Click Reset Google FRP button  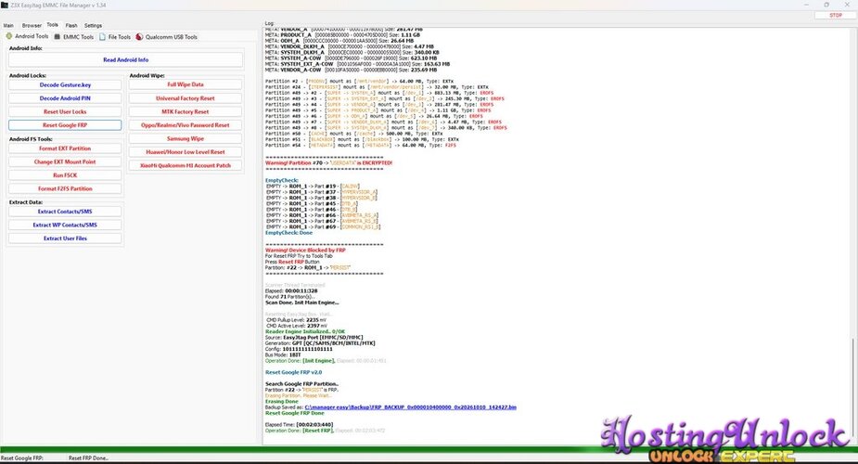[x=65, y=125]
